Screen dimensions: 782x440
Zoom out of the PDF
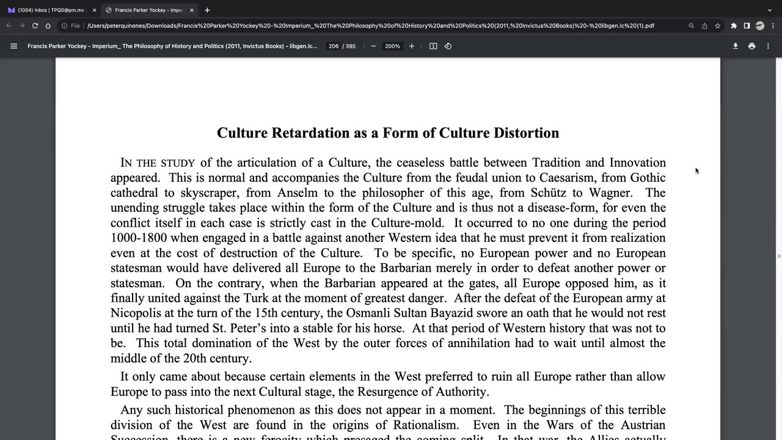coord(373,46)
